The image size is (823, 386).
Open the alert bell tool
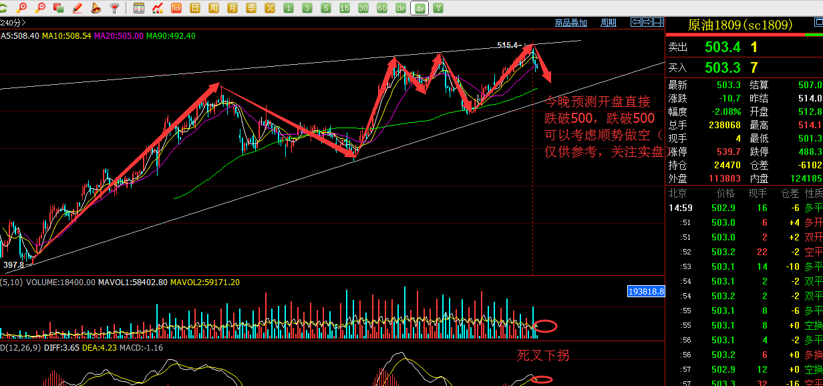96,8
